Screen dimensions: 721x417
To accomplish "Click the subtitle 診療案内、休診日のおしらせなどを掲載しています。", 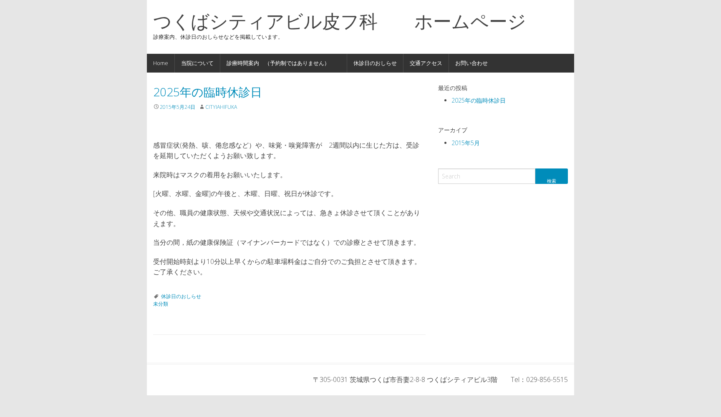I will pos(217,37).
